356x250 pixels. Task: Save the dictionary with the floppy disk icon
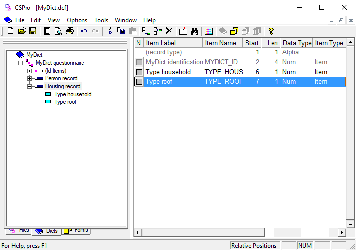point(32,31)
